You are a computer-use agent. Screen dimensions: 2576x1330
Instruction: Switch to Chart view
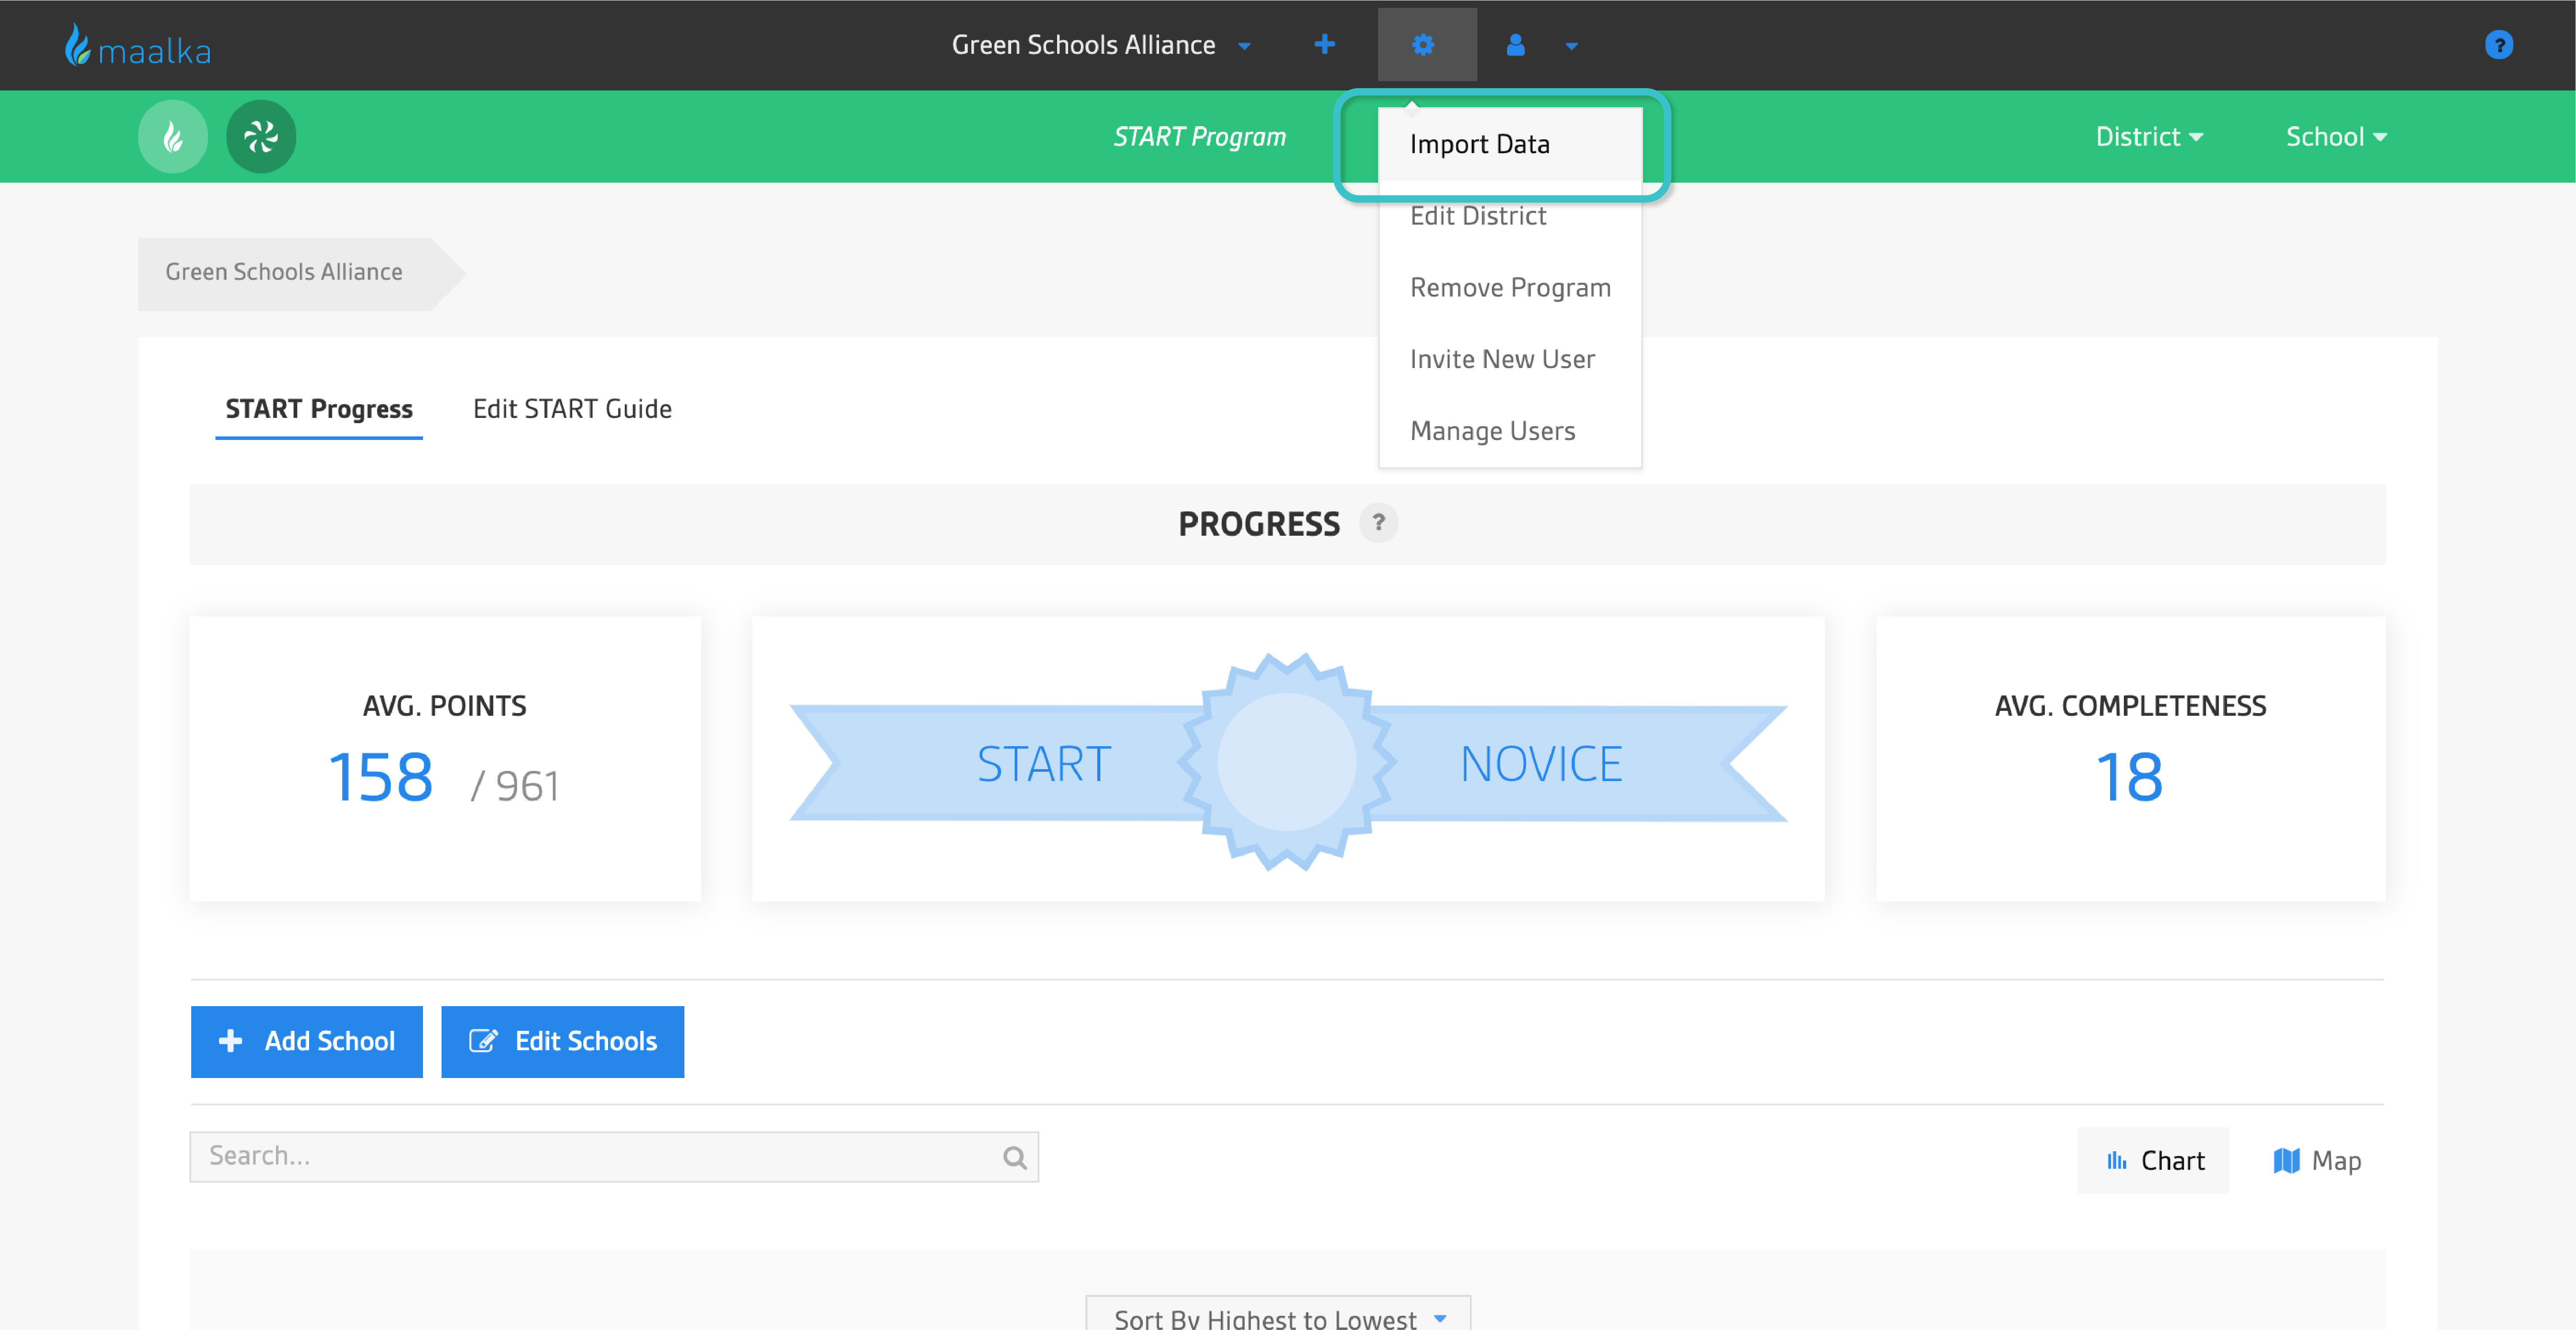pyautogui.click(x=2153, y=1160)
